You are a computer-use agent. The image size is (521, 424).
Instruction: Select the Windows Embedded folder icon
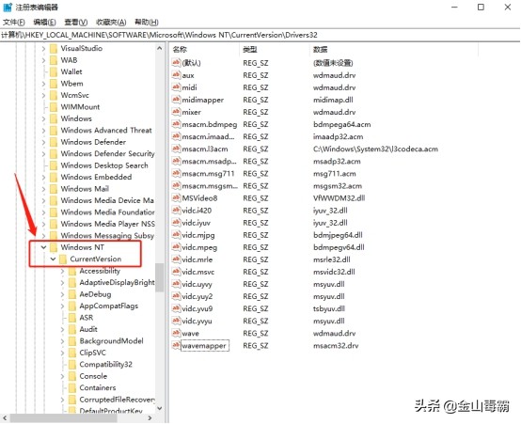[54, 177]
